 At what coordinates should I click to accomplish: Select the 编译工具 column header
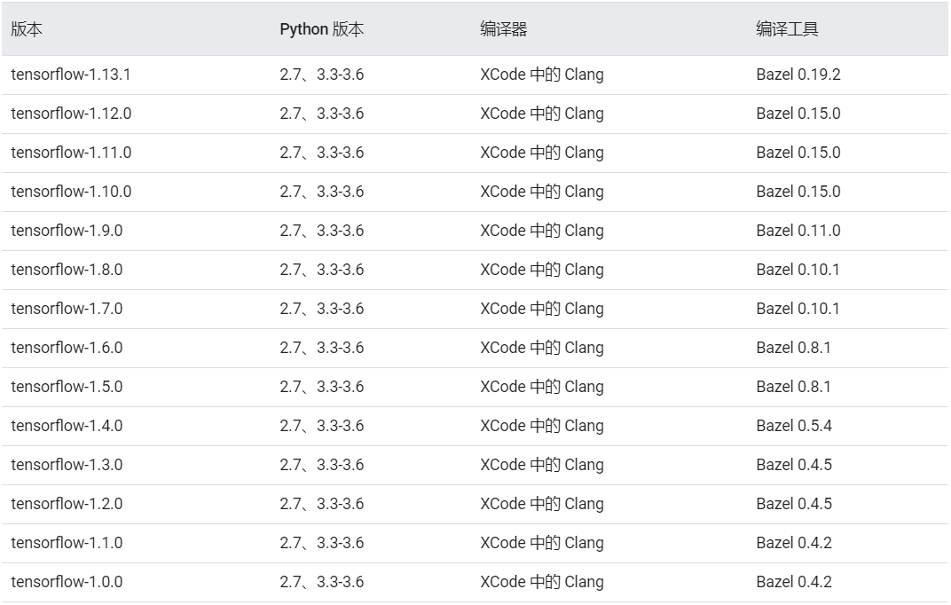click(x=787, y=29)
